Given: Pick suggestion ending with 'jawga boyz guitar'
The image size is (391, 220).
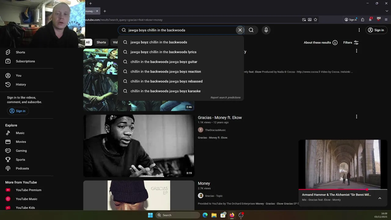Looking at the screenshot, I should point(181,62).
